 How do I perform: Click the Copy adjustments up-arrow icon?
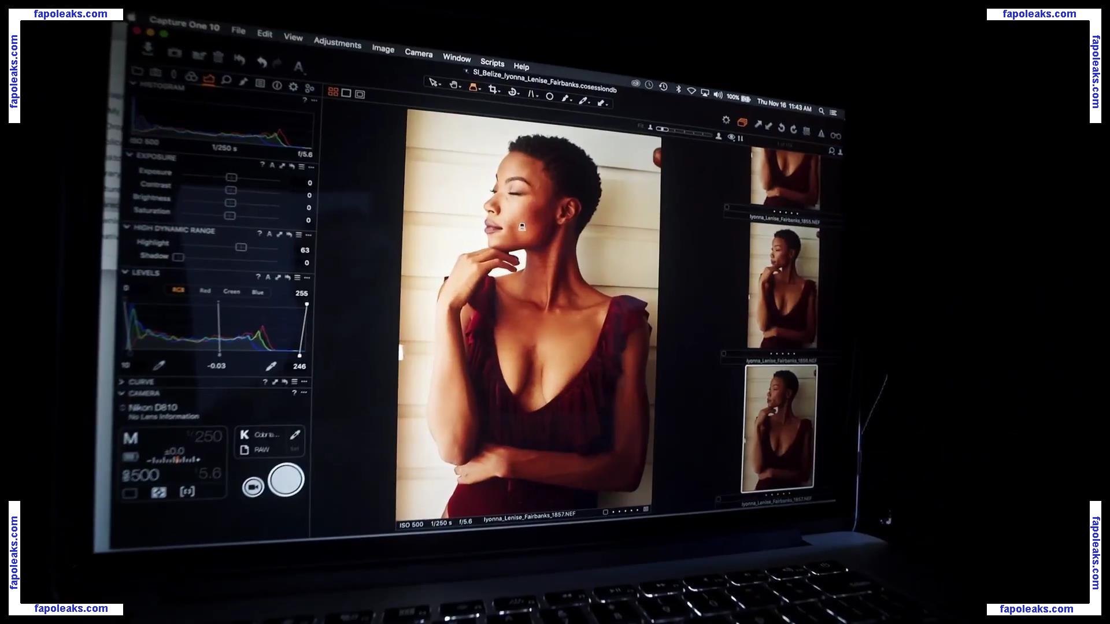point(758,124)
